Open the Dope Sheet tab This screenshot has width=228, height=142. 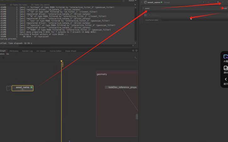click(71, 51)
